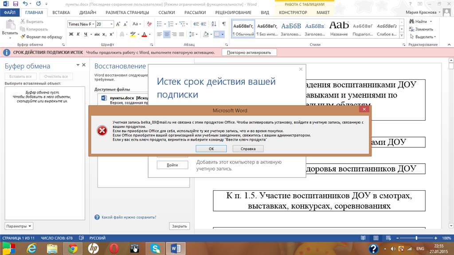Open font color dropdown arrow

[x=150, y=34]
